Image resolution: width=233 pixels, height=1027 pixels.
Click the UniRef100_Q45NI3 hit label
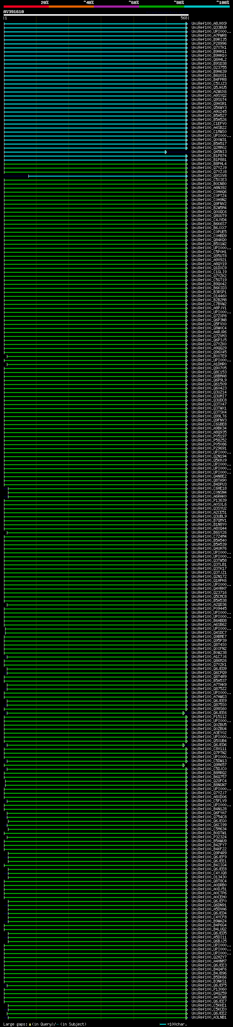tap(209, 152)
